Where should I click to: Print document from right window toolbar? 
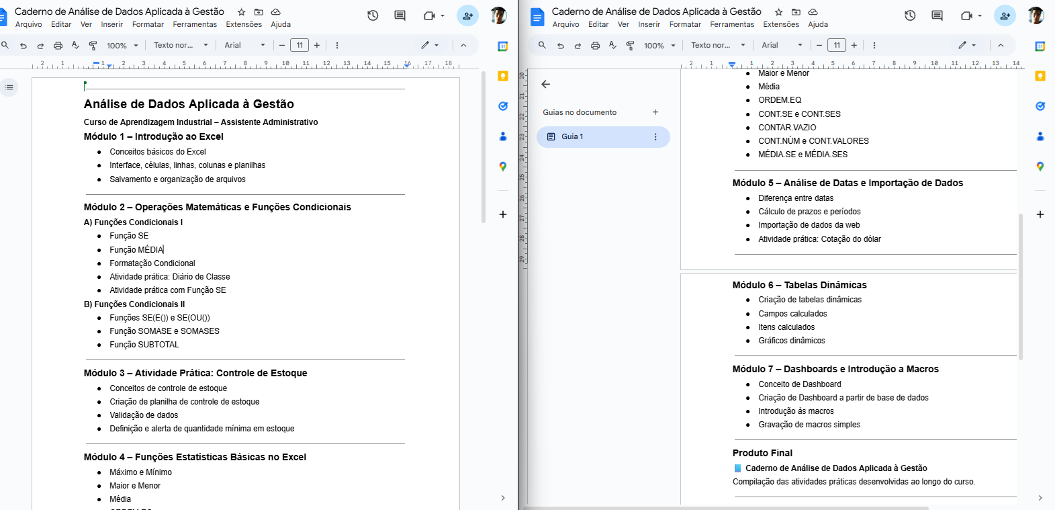(x=595, y=46)
